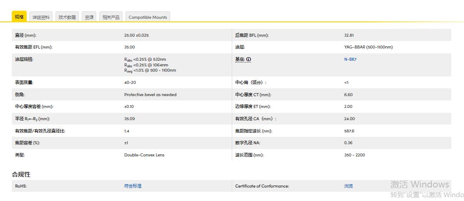Image resolution: width=464 pixels, height=201 pixels.
Task: Click the 合规性 section heading
Action: point(21,174)
